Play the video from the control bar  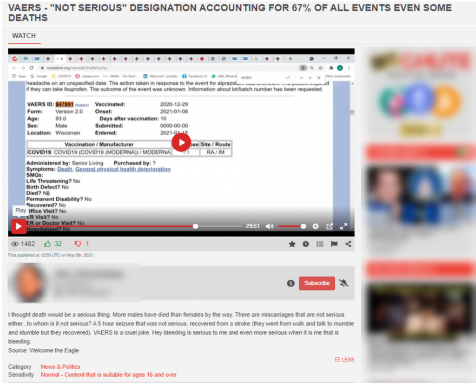coord(19,226)
